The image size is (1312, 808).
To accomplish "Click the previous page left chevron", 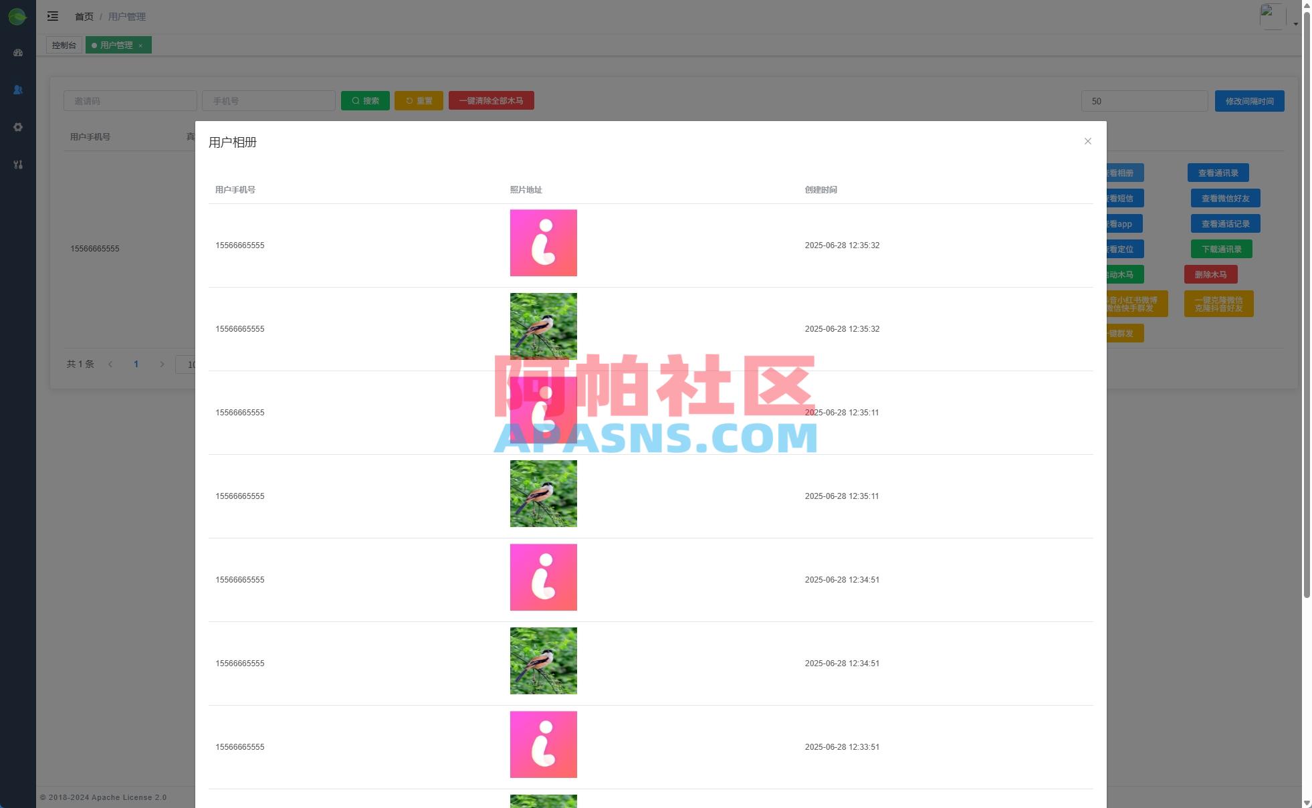I will pos(110,364).
